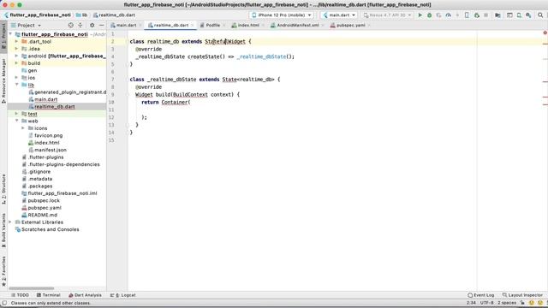Click the hot reload icon beside debug

[x=439, y=15]
